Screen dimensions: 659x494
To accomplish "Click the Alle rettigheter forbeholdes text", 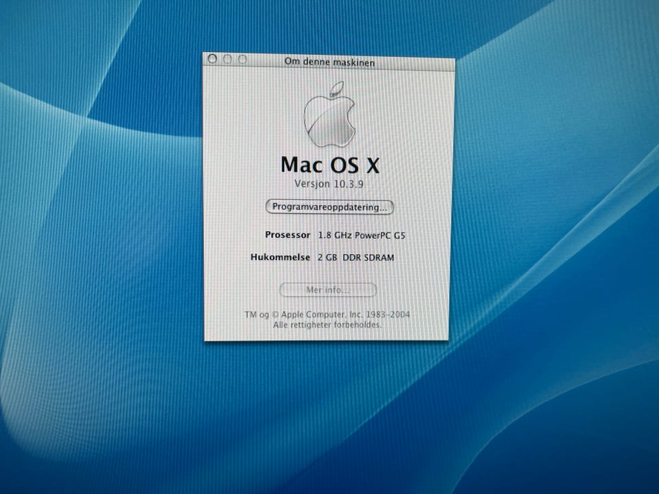I will pyautogui.click(x=327, y=325).
